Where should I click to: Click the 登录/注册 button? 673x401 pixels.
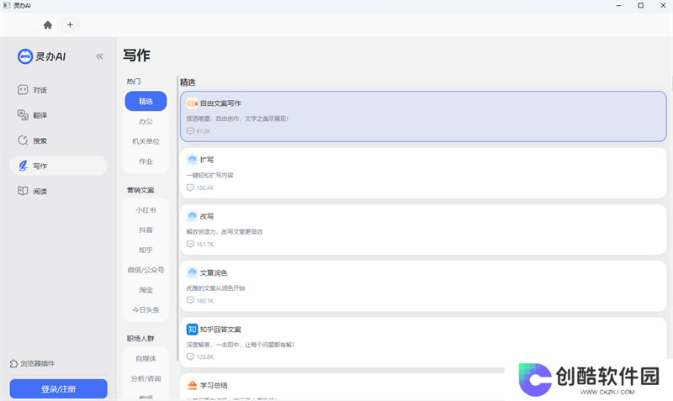coord(58,388)
